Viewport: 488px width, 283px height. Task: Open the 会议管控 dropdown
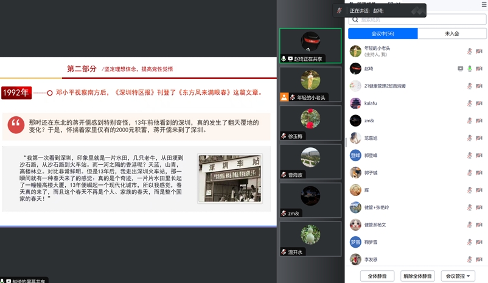[458, 276]
